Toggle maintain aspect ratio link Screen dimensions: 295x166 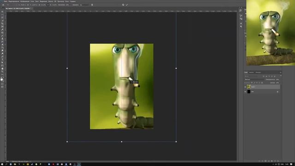(x=48, y=5)
